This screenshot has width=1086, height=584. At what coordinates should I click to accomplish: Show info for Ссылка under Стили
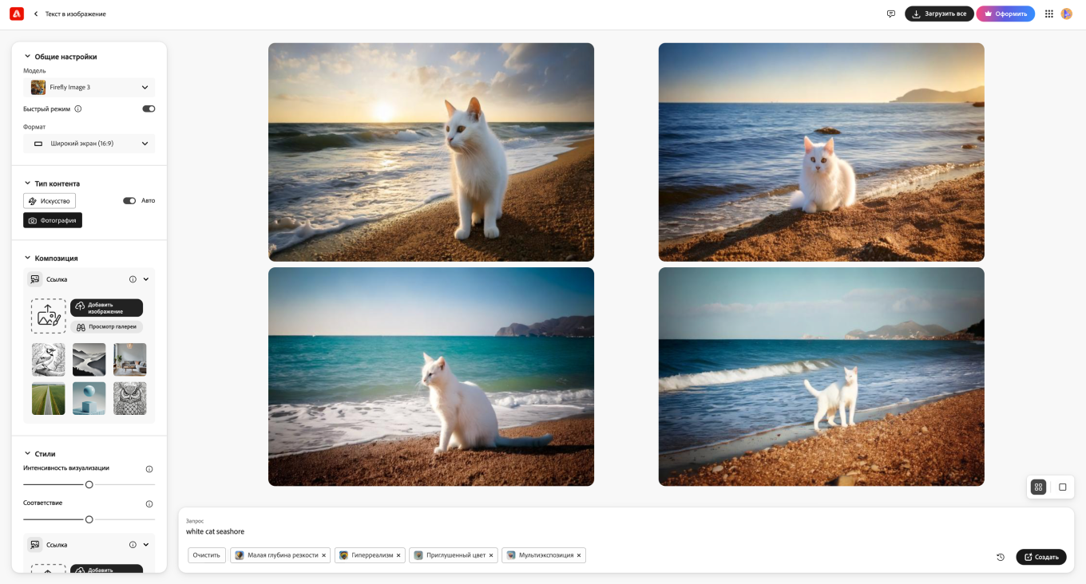click(x=133, y=545)
